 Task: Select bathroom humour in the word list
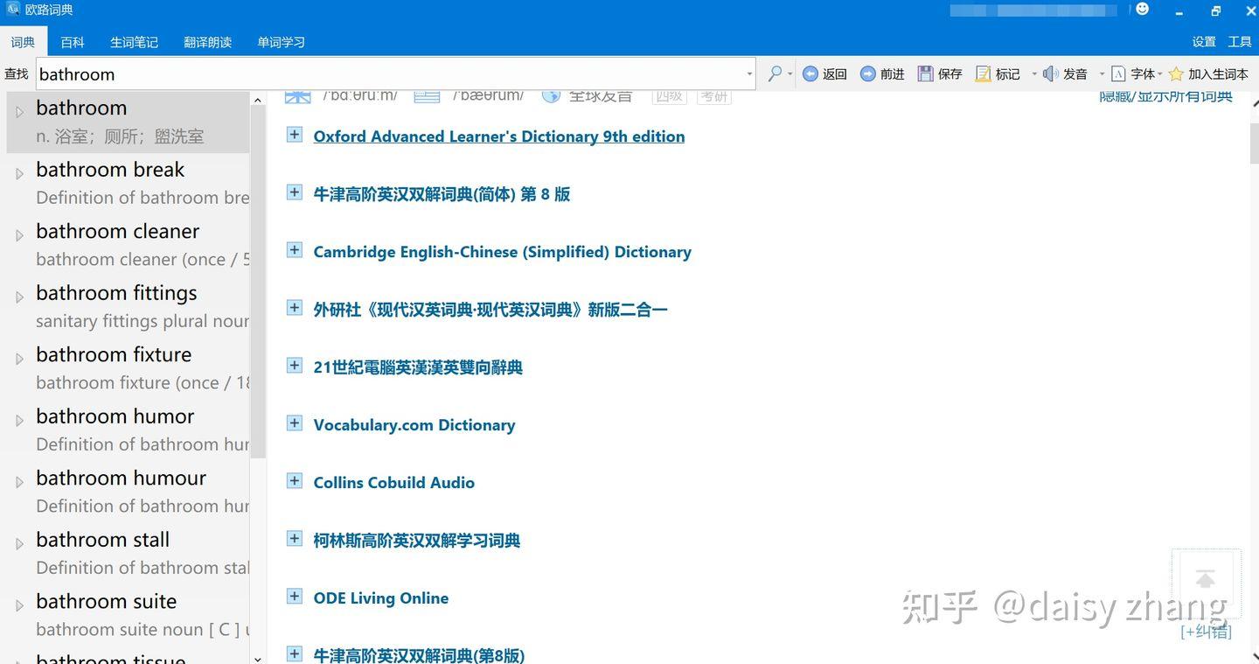[x=129, y=492]
